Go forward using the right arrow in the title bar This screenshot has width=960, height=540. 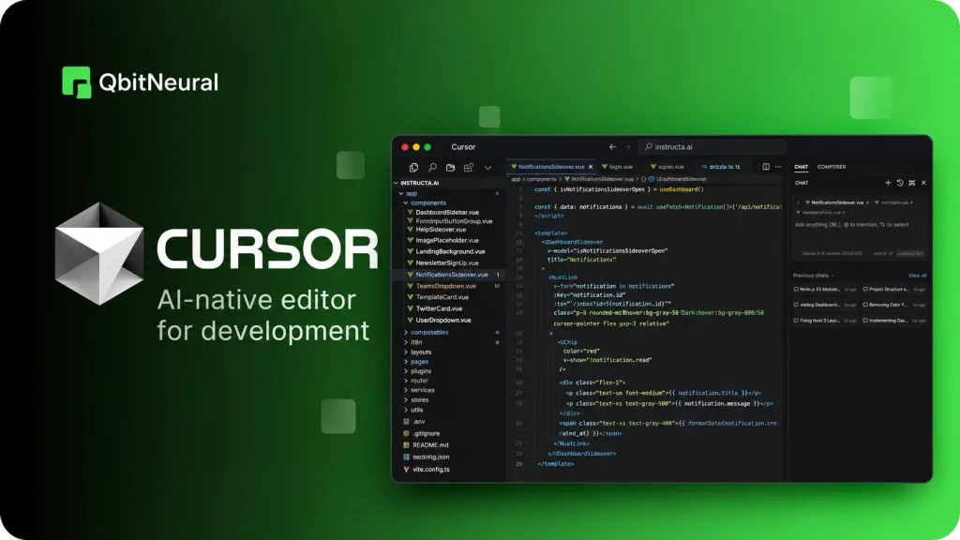coord(627,147)
